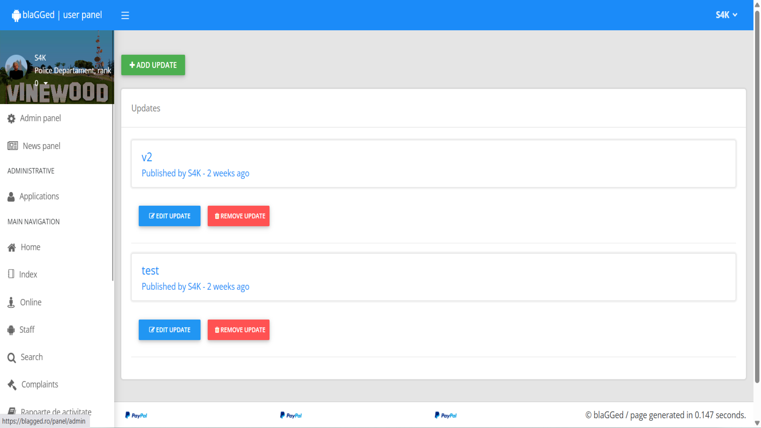Viewport: 761px width, 428px height.
Task: Click the News panel newspaper icon
Action: tap(12, 146)
